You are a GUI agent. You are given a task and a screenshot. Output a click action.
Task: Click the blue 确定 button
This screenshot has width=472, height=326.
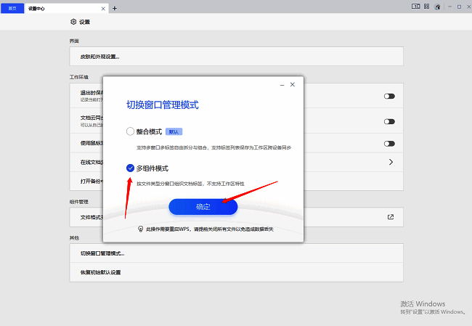203,207
